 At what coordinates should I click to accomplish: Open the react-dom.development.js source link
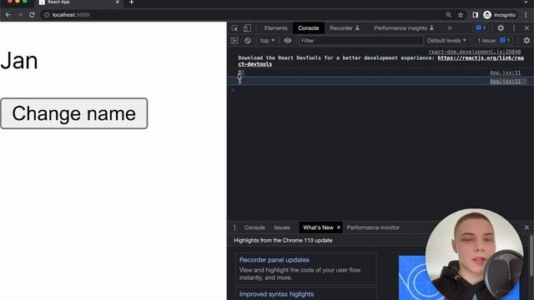click(x=475, y=52)
